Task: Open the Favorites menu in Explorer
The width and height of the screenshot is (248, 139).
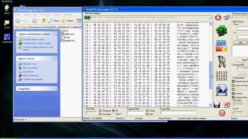Action: tap(46, 15)
